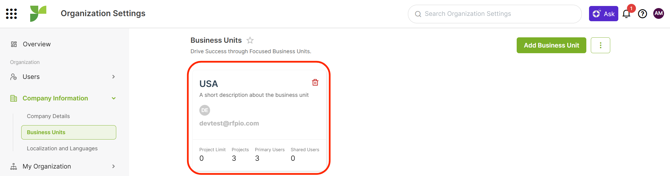Expand the Users section chevron

pyautogui.click(x=114, y=77)
